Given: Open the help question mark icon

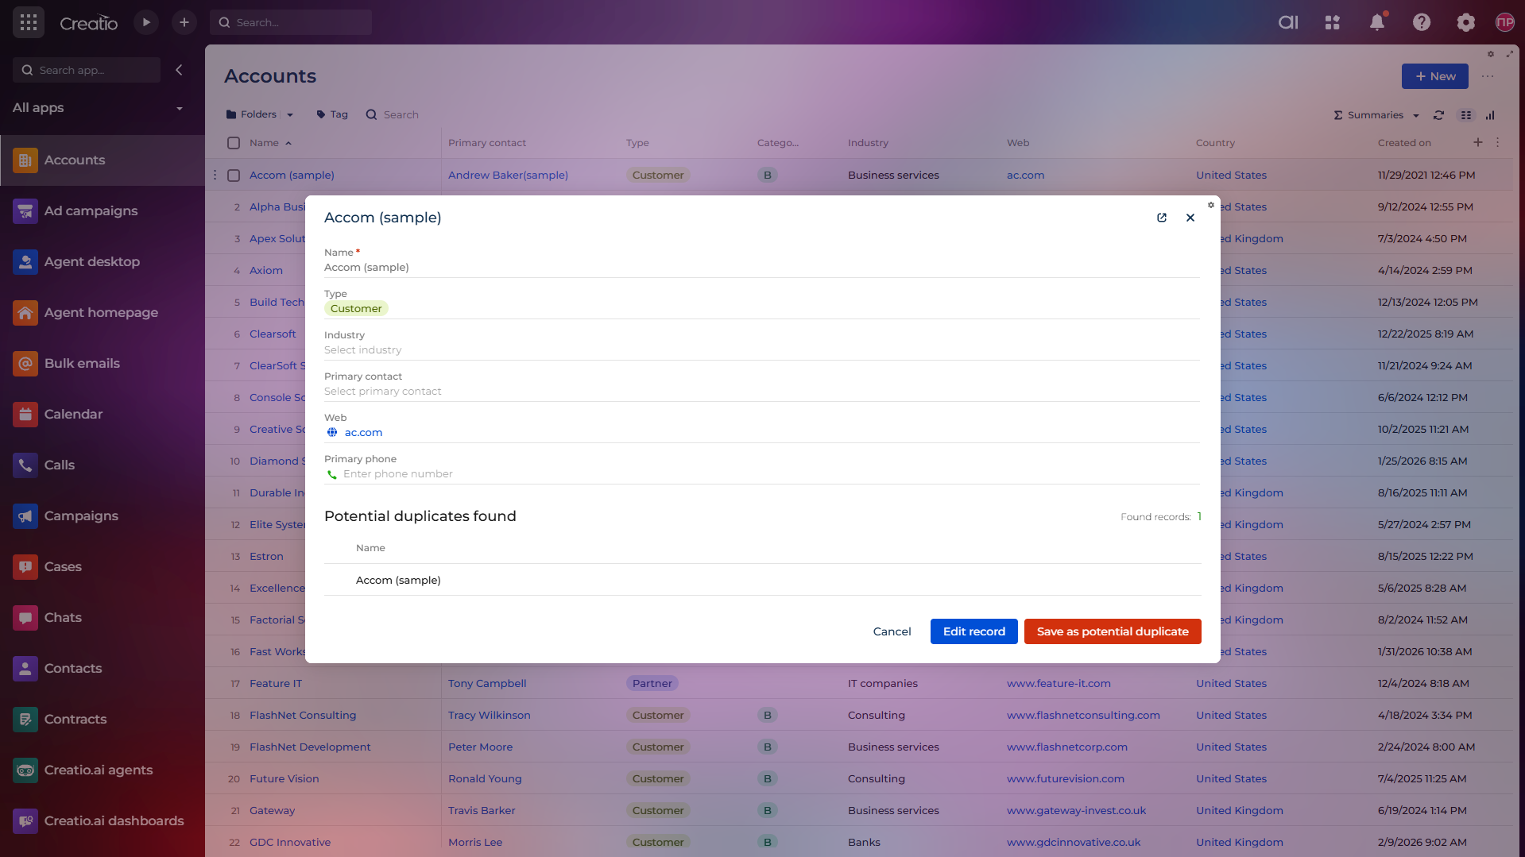Looking at the screenshot, I should (x=1422, y=22).
